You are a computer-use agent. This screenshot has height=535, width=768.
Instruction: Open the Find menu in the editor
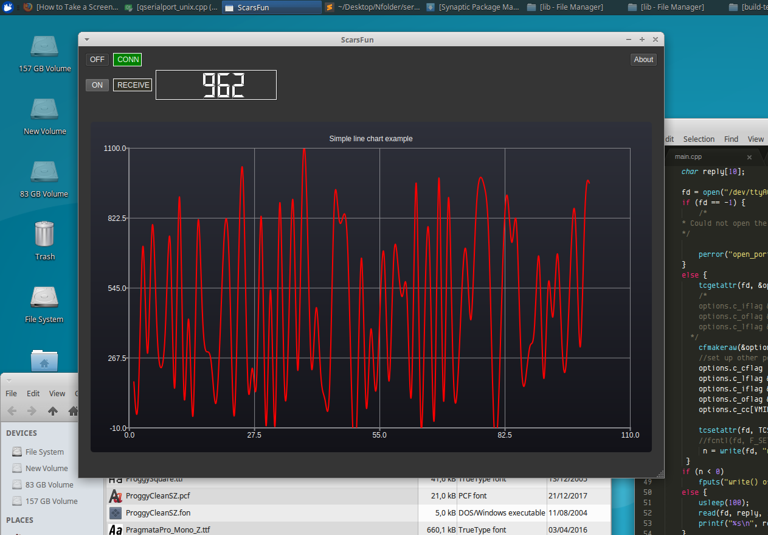pos(731,139)
